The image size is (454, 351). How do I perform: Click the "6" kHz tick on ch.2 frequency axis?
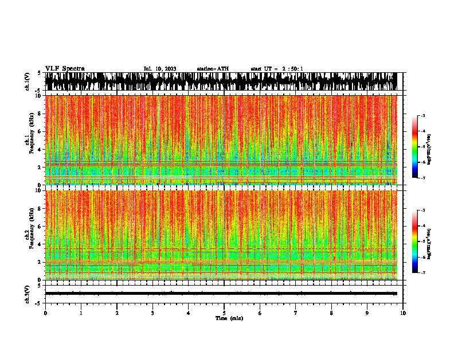click(40, 226)
